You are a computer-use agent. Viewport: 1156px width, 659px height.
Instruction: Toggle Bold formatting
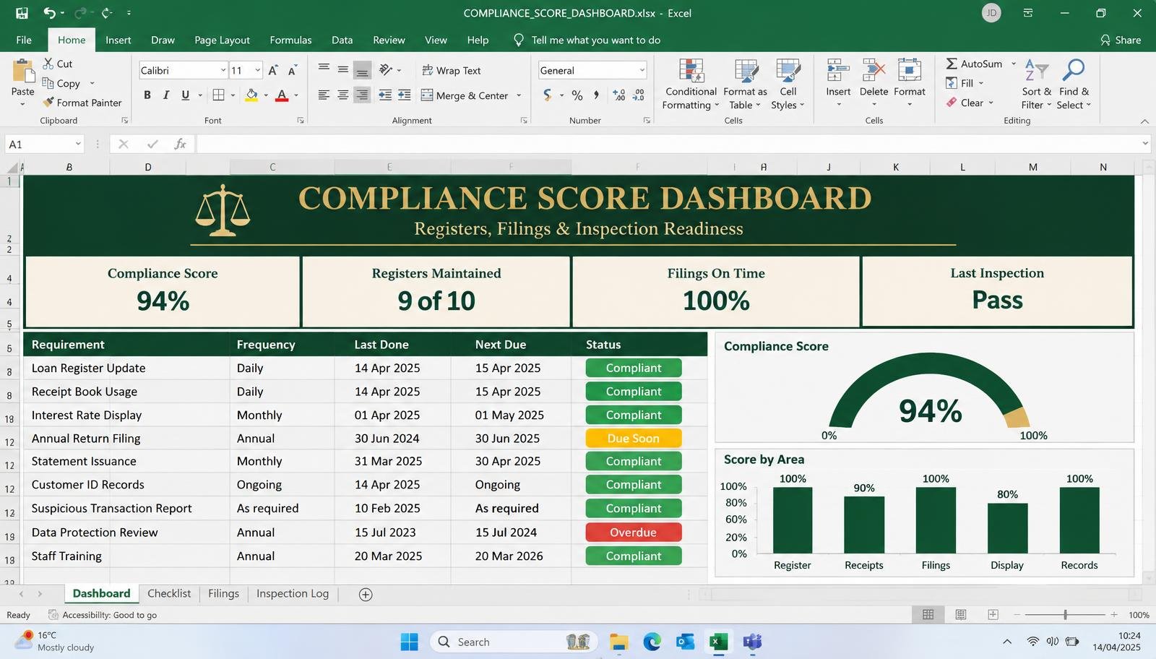(x=147, y=95)
